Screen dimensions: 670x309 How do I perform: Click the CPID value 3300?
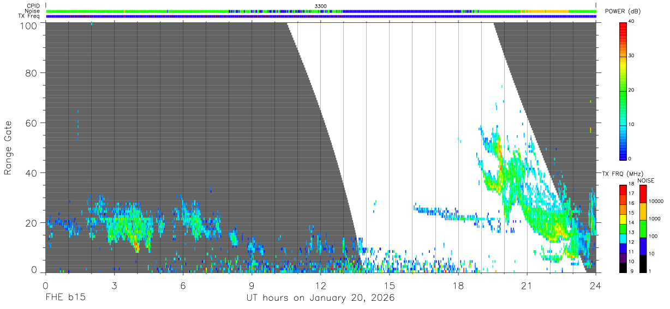point(321,6)
